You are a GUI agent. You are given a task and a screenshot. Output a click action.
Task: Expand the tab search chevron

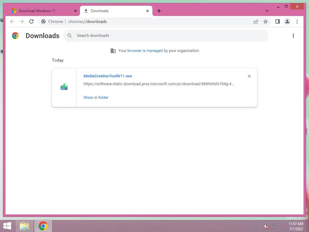click(x=267, y=11)
